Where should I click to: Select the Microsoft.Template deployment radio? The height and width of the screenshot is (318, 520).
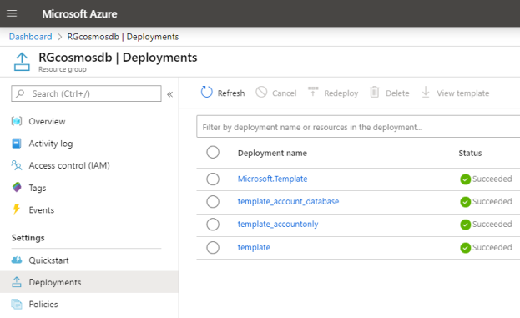[x=213, y=179]
